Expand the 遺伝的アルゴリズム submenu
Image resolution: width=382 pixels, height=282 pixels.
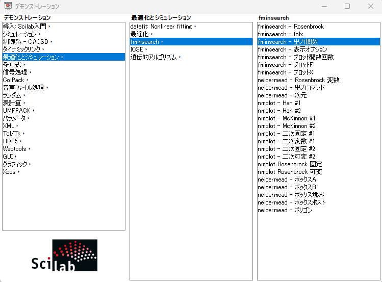(x=155, y=57)
